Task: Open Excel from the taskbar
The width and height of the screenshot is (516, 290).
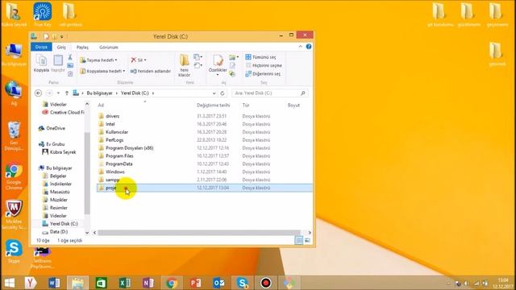Action: [125, 283]
